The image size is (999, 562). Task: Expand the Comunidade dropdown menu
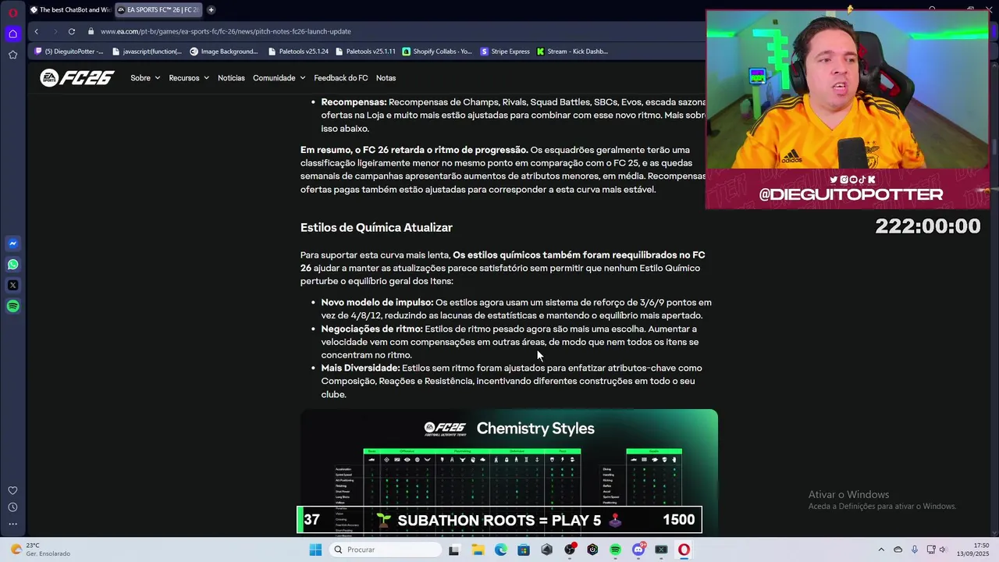click(279, 78)
